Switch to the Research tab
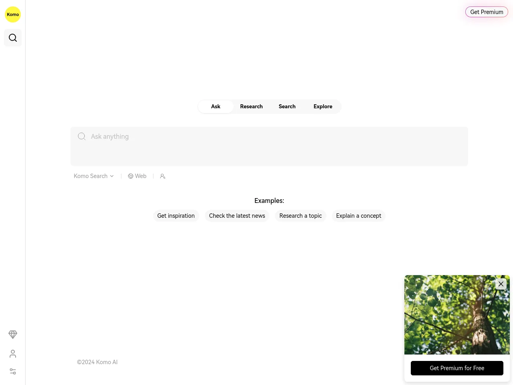 tap(251, 107)
